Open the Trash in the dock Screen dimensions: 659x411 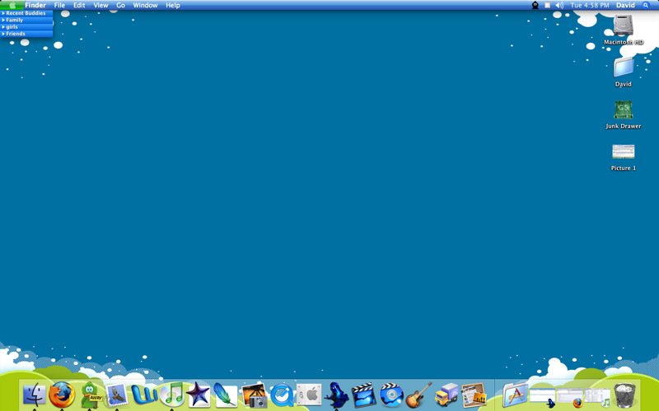pos(625,395)
